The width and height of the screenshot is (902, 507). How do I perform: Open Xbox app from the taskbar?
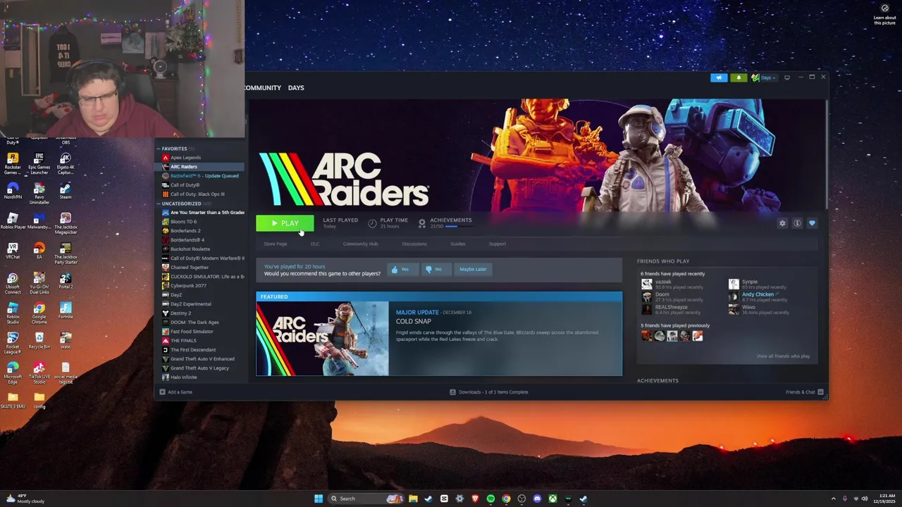[552, 499]
